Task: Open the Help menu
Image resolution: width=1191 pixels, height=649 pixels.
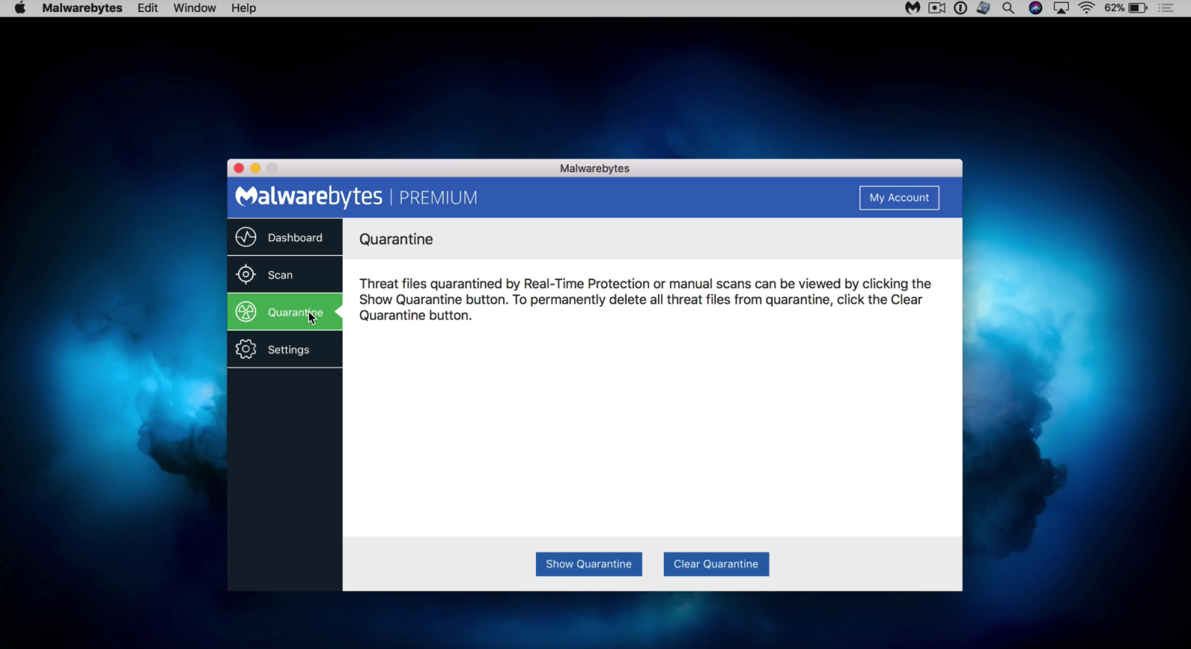Action: pos(243,8)
